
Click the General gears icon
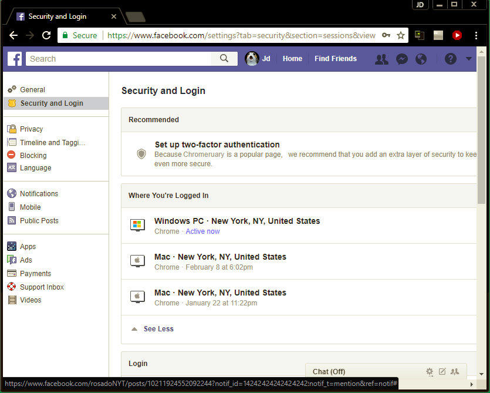[12, 89]
